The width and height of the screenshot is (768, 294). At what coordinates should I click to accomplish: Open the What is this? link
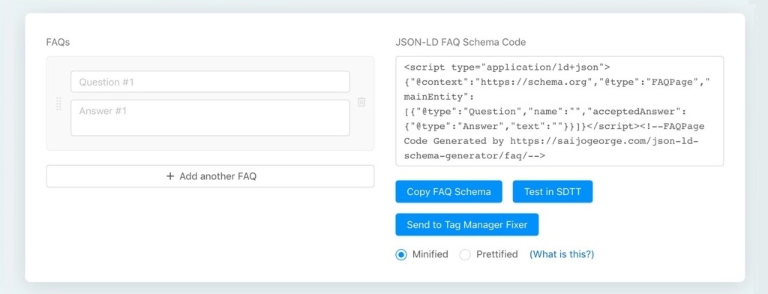(x=562, y=254)
